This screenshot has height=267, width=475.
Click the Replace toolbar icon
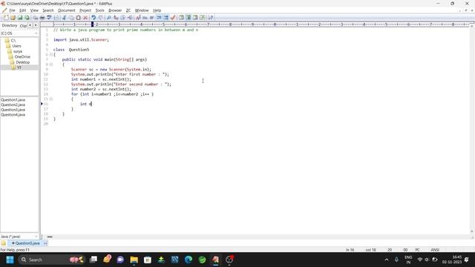116,18
